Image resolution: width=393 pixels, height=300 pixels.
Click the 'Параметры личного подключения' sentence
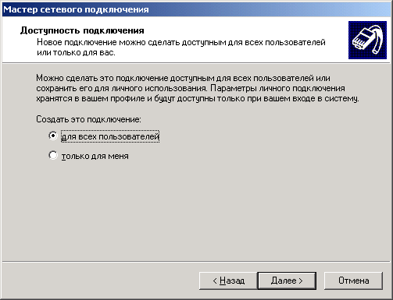pos(277,89)
